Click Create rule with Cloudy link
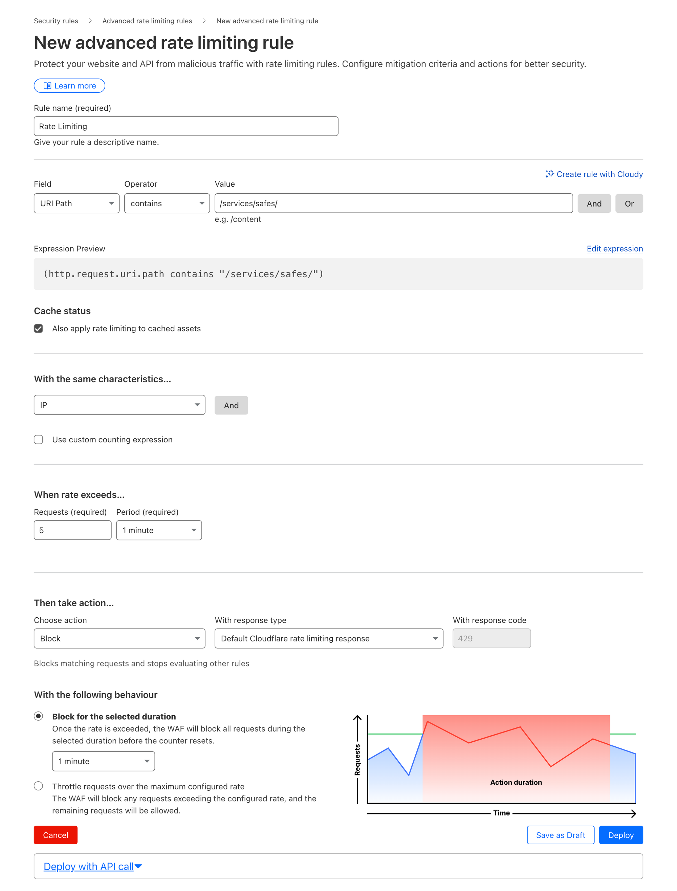This screenshot has width=677, height=891. click(594, 174)
